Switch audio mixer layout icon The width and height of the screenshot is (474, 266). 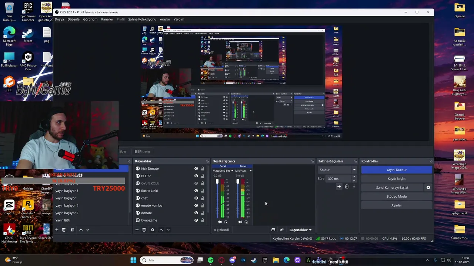273,230
